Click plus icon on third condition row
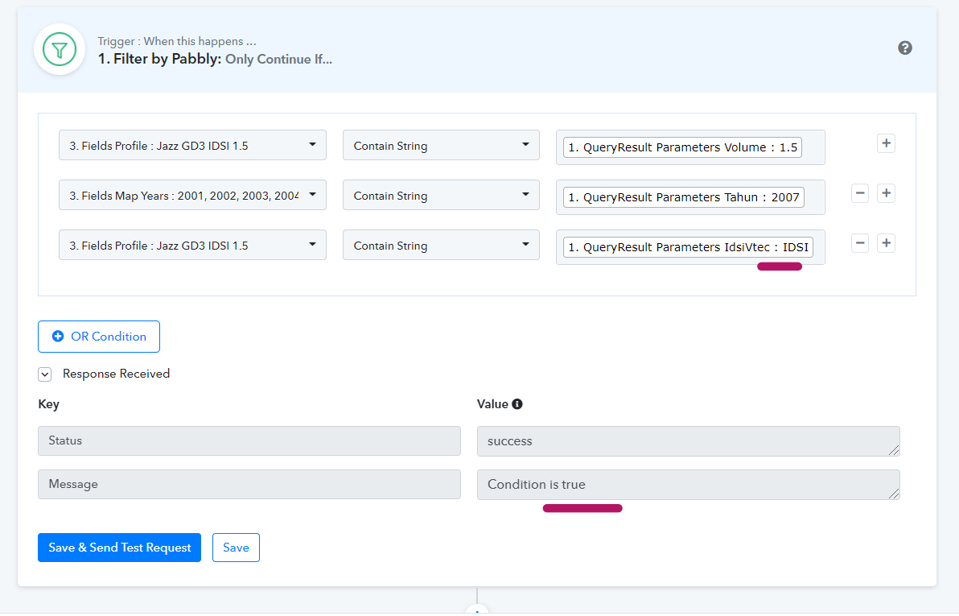Image resolution: width=959 pixels, height=616 pixels. [886, 243]
